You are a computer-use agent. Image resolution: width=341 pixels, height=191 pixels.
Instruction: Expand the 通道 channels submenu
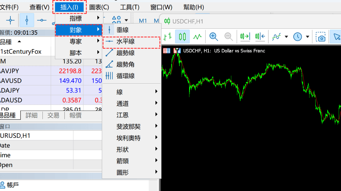(x=131, y=103)
